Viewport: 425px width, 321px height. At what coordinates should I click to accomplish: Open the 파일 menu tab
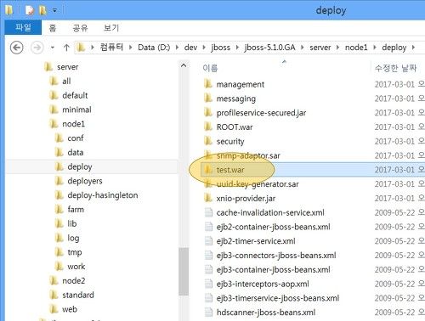[x=23, y=28]
